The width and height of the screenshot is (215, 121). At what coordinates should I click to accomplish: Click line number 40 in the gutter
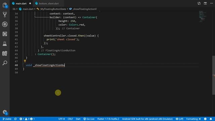pyautogui.click(x=16, y=36)
